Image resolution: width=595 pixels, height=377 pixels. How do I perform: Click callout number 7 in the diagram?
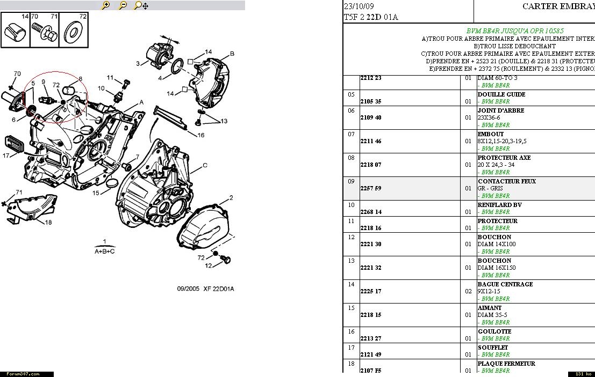click(x=138, y=157)
